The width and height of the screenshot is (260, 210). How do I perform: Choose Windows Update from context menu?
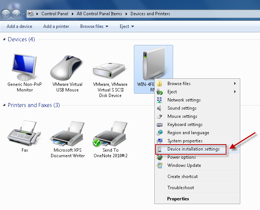coord(197,165)
